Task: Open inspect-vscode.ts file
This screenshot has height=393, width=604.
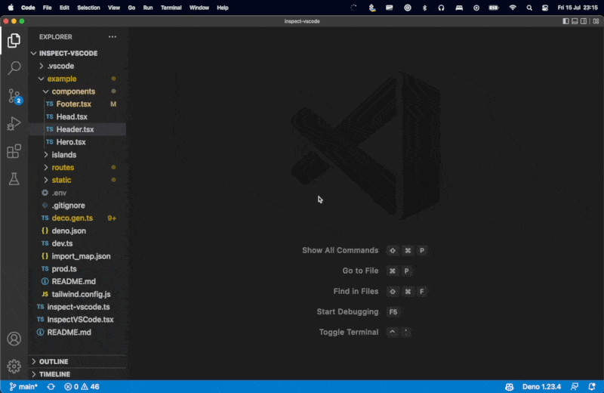Action: 78,307
